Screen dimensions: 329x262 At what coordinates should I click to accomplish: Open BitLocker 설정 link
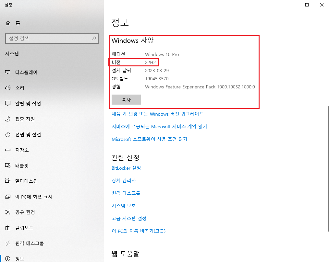point(126,168)
